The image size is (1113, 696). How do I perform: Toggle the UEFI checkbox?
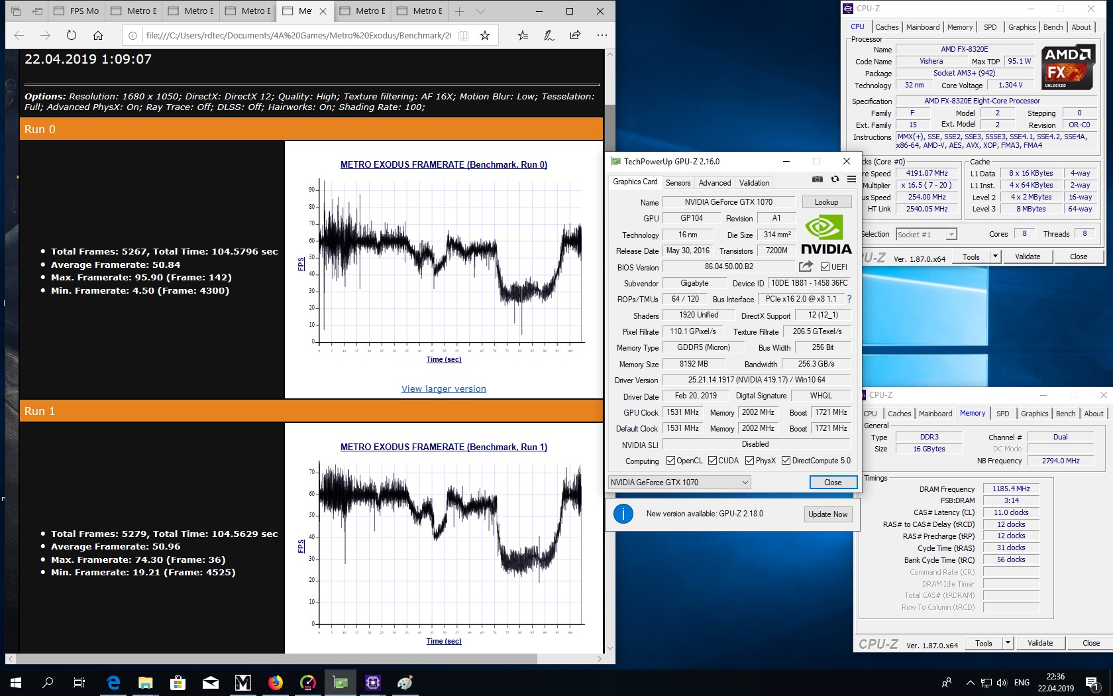(825, 267)
